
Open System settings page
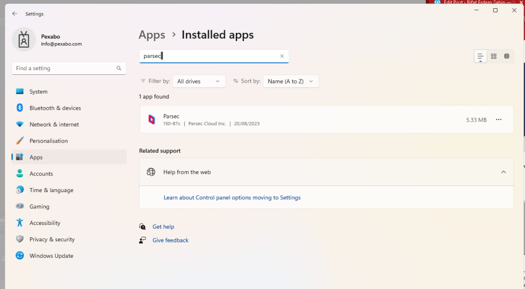tap(69, 92)
